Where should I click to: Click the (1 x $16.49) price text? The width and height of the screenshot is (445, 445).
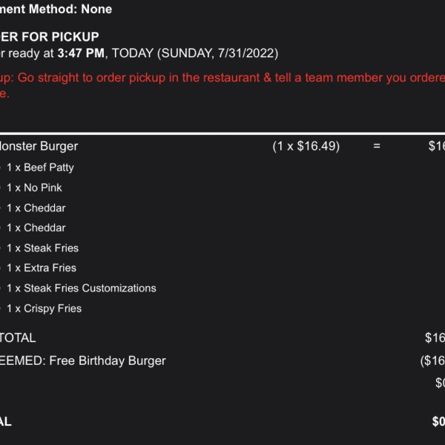coord(306,146)
